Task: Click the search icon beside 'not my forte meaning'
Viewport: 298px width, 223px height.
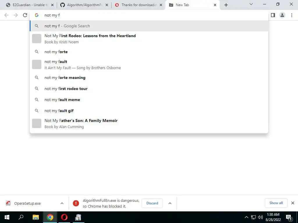Action: point(37,78)
